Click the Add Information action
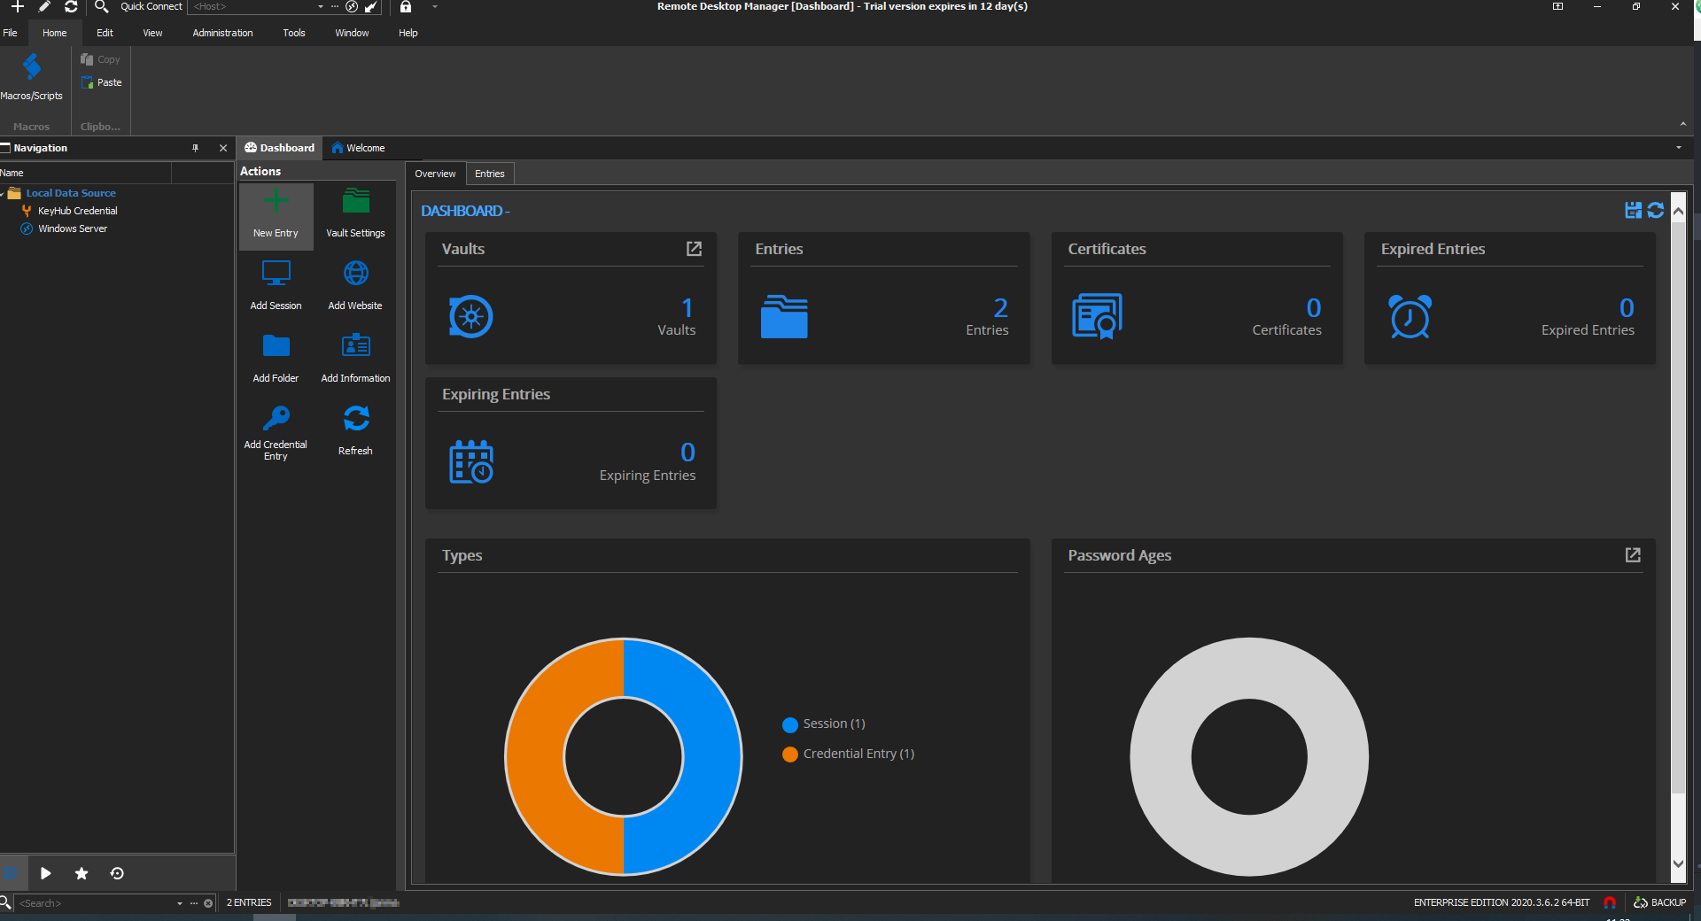 pos(355,359)
